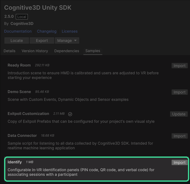
Task: Click the Demo Scene description text
Action: coord(68,99)
